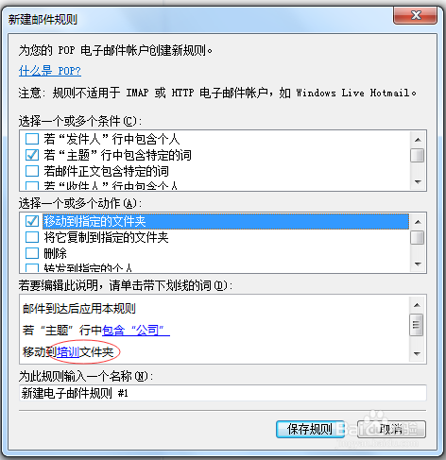Click the conditions list scroll up arrow
This screenshot has height=460, width=446.
coord(418,140)
